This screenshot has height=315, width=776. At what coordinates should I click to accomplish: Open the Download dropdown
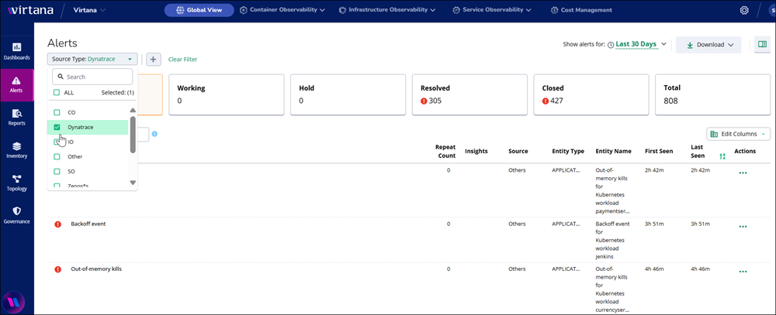708,44
